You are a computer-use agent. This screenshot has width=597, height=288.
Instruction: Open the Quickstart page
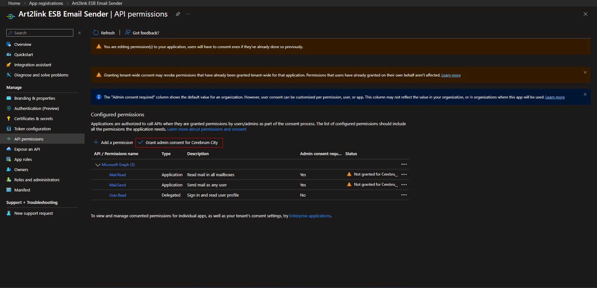pos(24,54)
